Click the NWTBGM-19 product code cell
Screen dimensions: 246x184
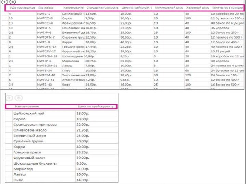tap(47, 56)
